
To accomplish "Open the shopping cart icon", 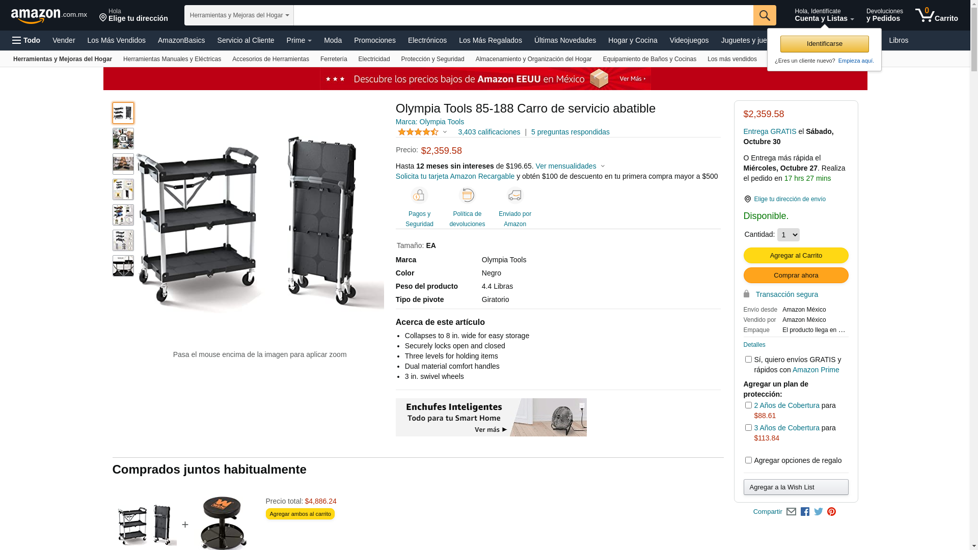I will click(x=936, y=15).
